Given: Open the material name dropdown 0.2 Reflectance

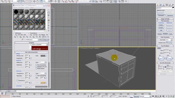Looking at the screenshot, I should [39, 40].
